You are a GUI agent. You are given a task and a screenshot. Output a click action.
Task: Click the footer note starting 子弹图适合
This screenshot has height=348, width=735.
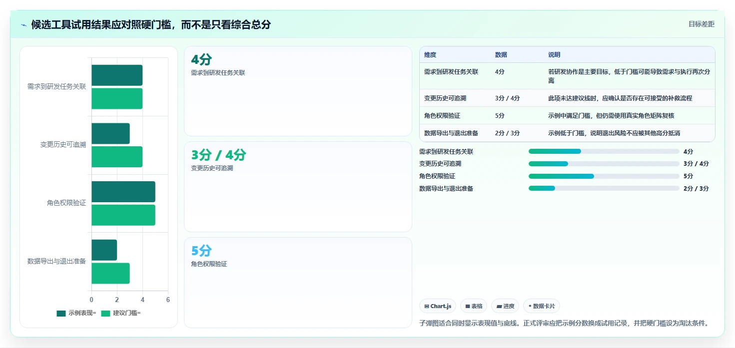coord(564,323)
